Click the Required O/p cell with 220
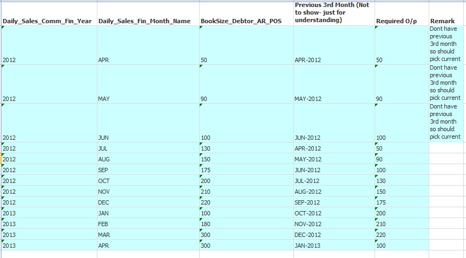Image resolution: width=466 pixels, height=258 pixels. (402, 234)
